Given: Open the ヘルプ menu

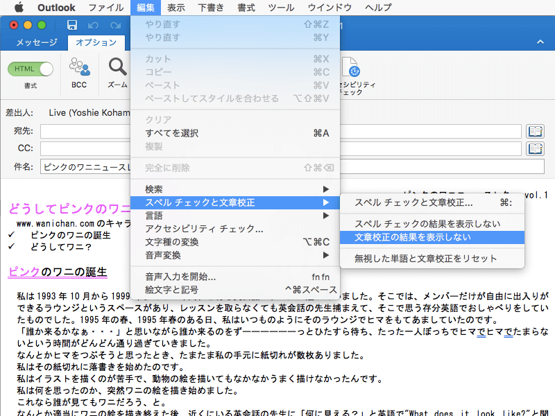Looking at the screenshot, I should tap(378, 8).
